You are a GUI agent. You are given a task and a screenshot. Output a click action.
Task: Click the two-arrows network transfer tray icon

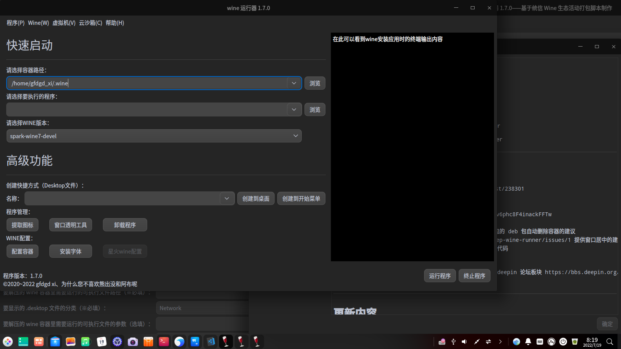pyautogui.click(x=489, y=342)
